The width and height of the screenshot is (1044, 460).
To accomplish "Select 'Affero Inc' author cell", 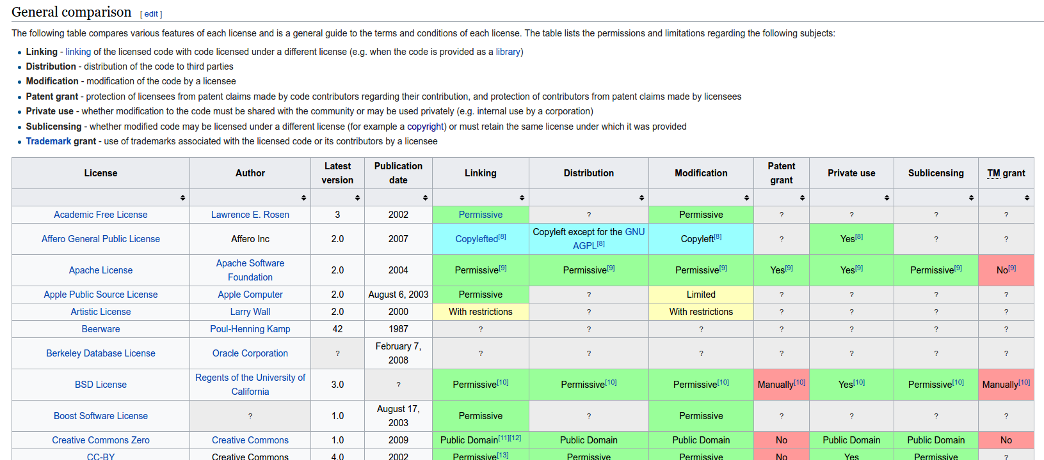I will tap(250, 239).
